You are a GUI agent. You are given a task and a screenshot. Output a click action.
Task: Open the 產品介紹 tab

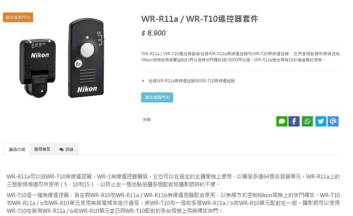[17, 149]
